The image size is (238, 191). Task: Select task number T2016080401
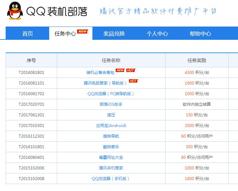coord(31,158)
